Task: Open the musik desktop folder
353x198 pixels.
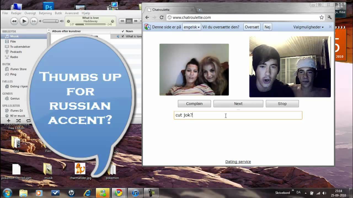Action: tap(48, 172)
